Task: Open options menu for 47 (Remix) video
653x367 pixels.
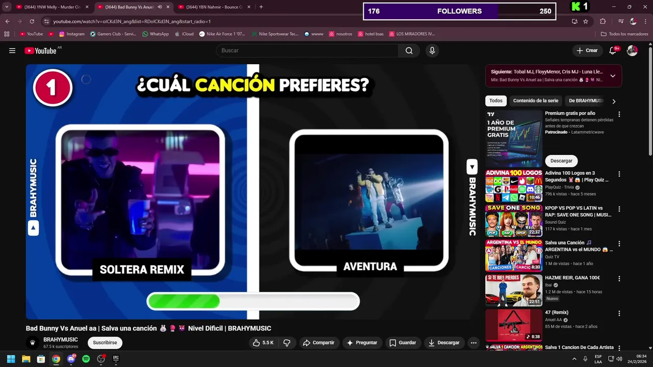Action: (619, 313)
